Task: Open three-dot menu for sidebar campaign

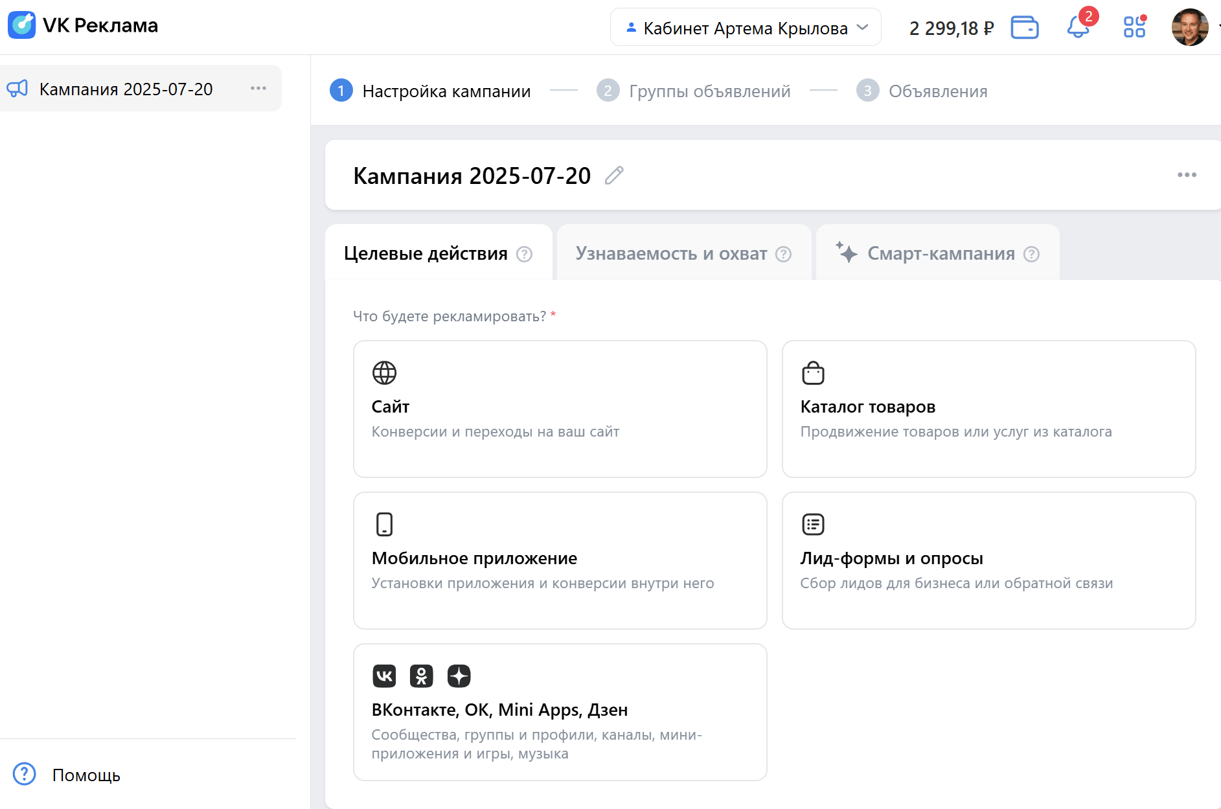Action: pyautogui.click(x=258, y=88)
